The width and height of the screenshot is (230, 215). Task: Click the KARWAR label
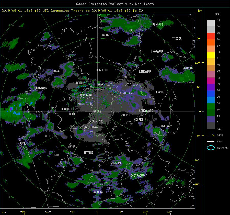coord(21,143)
